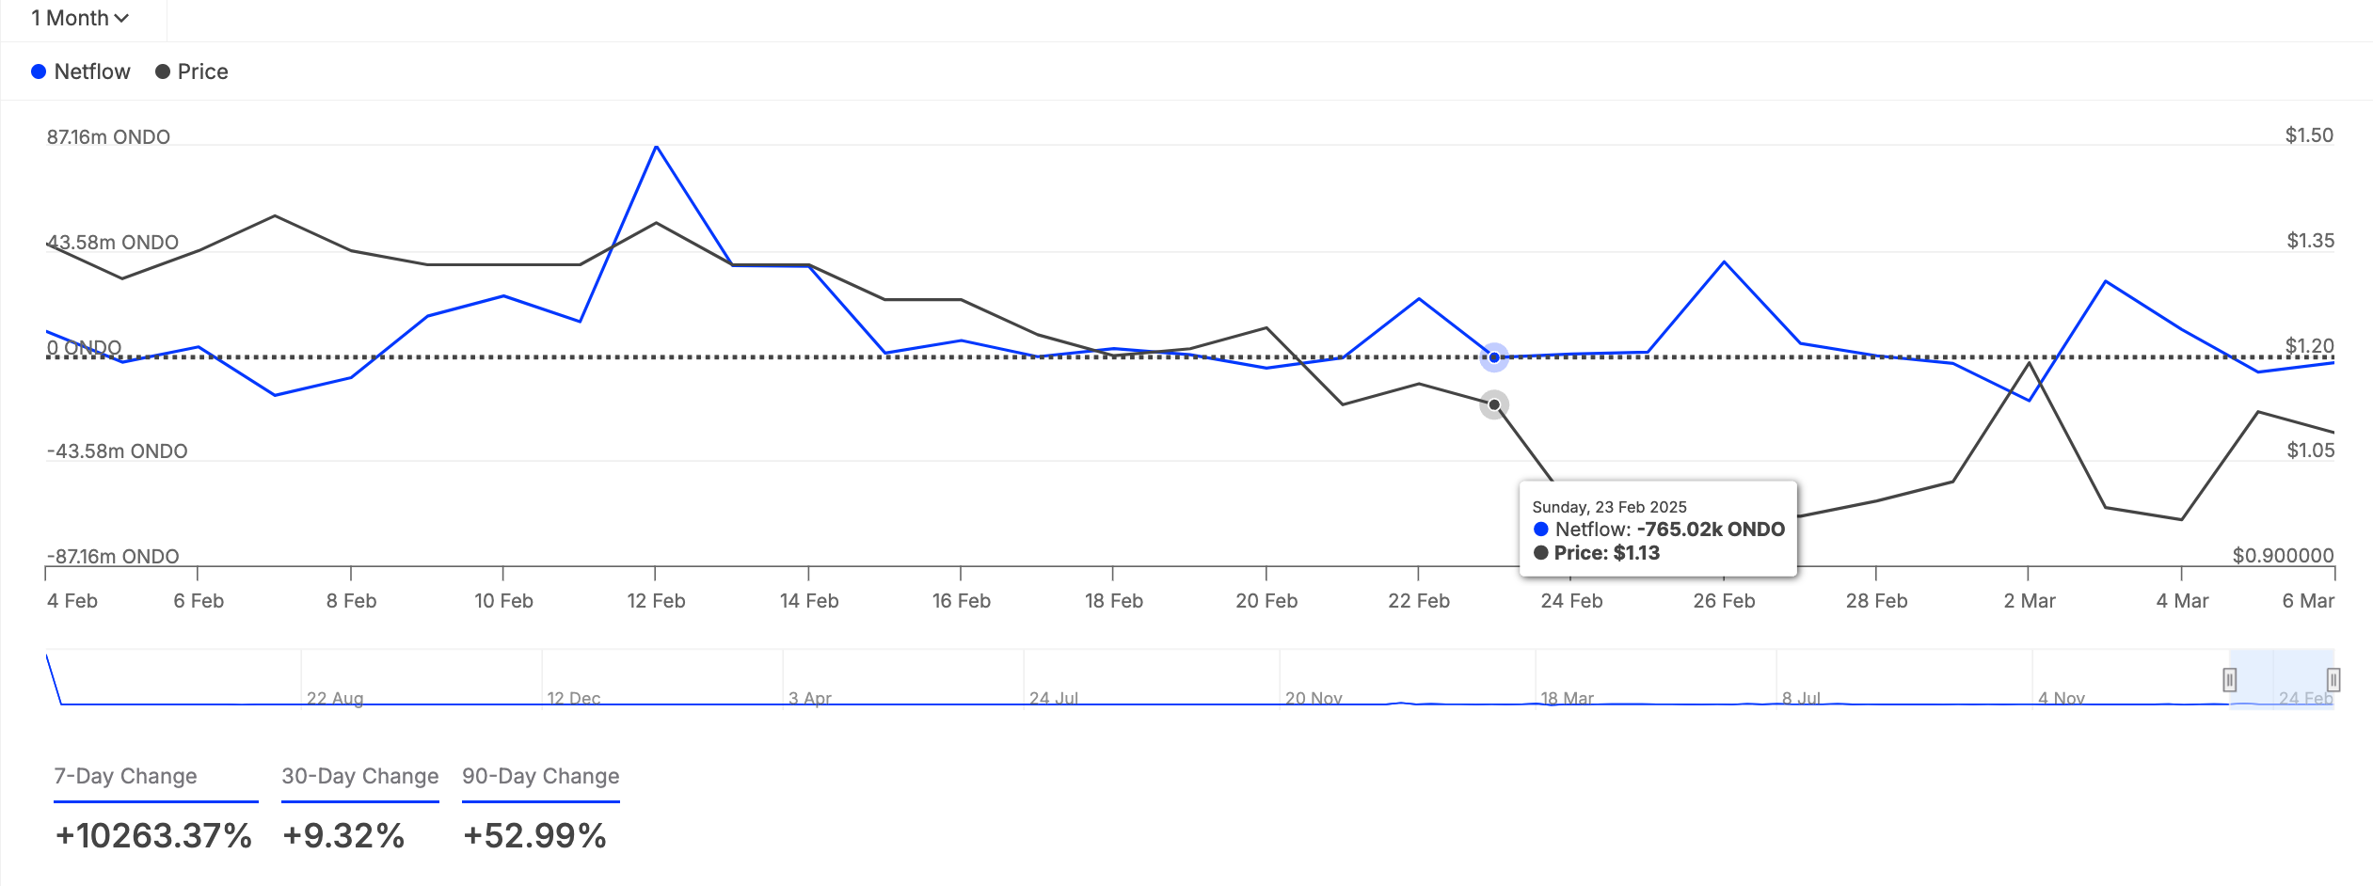Click the blue shaded navigator selection window

click(x=2282, y=672)
